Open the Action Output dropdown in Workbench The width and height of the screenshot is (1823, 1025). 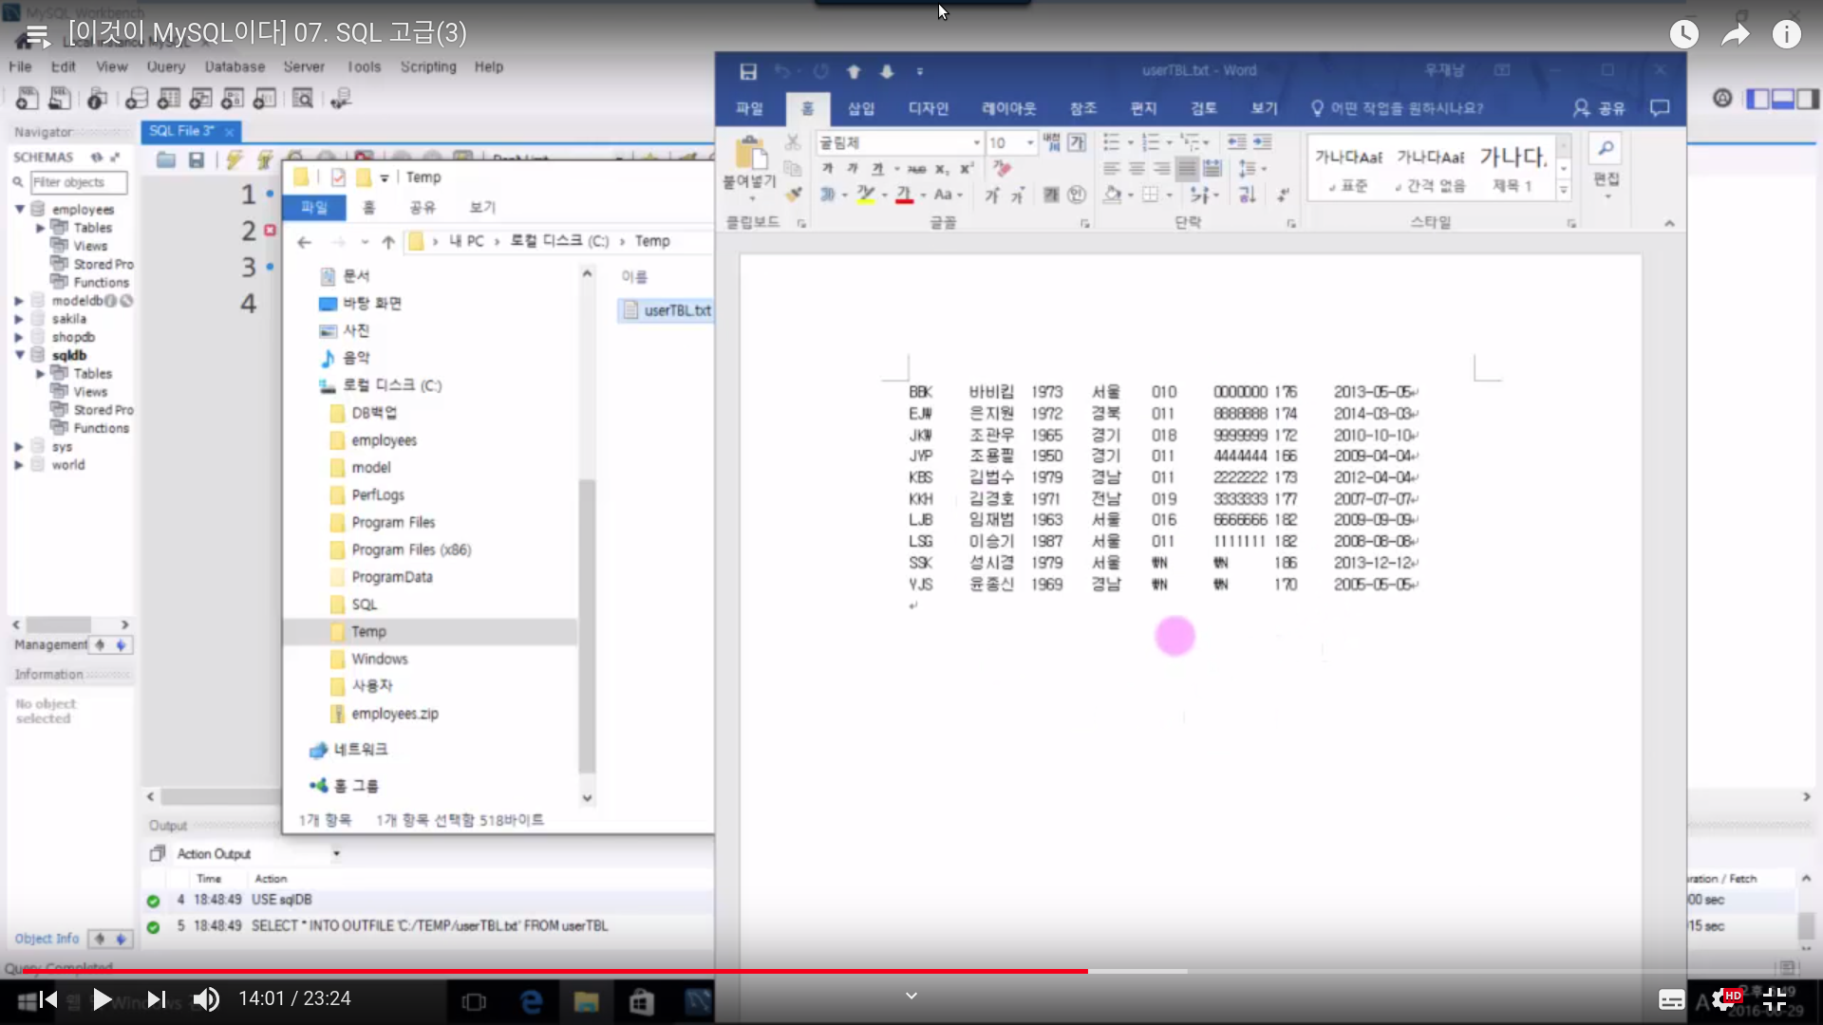[336, 854]
